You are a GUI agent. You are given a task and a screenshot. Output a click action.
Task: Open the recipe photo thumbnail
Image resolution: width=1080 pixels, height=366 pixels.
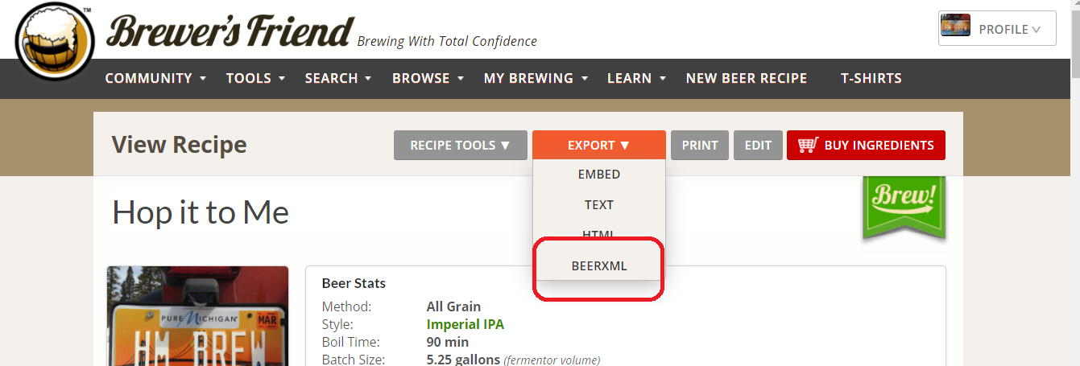point(197,318)
